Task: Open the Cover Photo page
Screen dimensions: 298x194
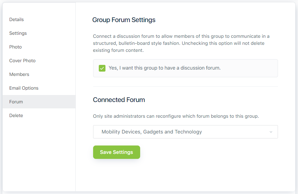Action: click(x=22, y=61)
